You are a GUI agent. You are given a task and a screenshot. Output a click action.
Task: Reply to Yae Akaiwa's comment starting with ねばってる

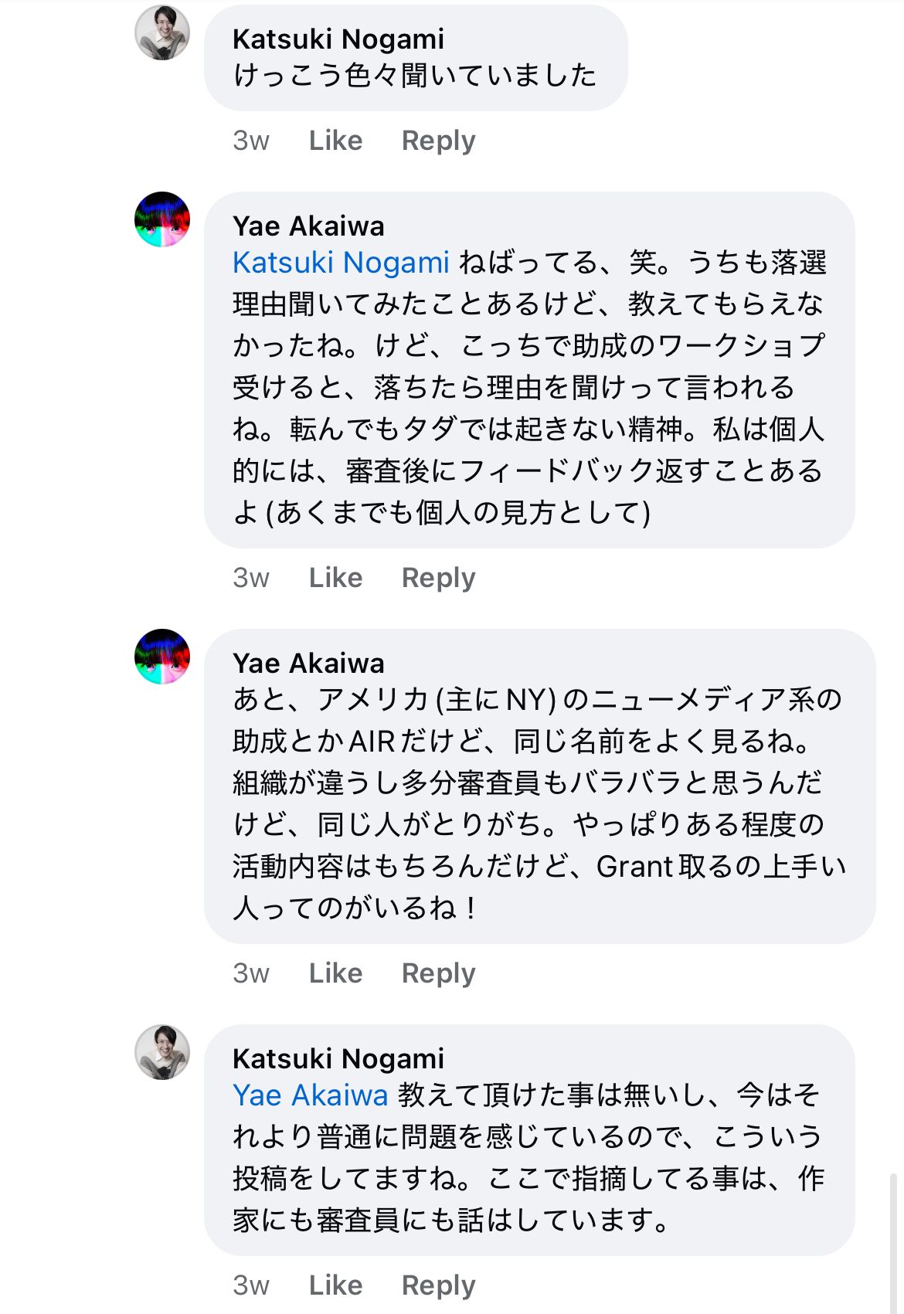pyautogui.click(x=438, y=578)
